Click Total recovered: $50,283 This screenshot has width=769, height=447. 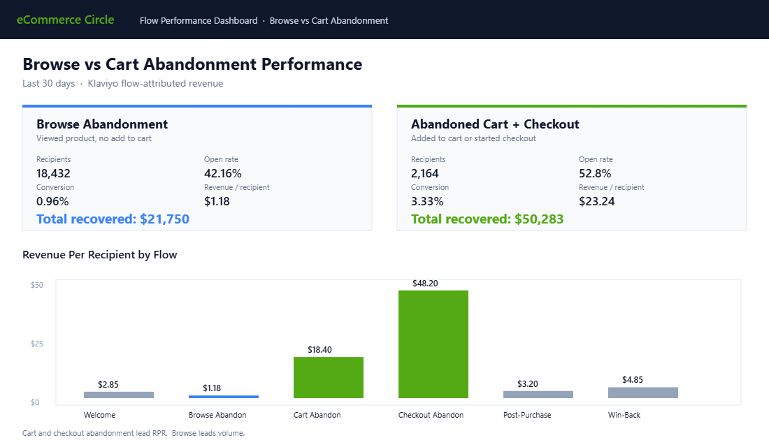tap(487, 219)
